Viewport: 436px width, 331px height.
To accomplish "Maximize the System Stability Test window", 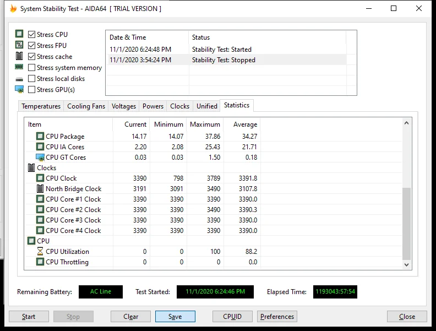I will [x=394, y=8].
